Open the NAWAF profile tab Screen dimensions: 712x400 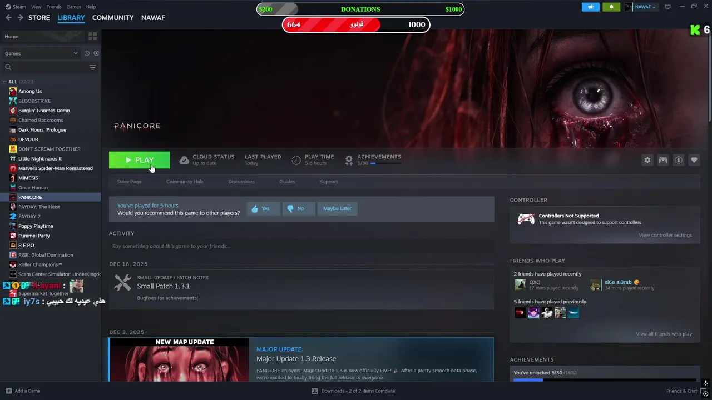point(153,18)
